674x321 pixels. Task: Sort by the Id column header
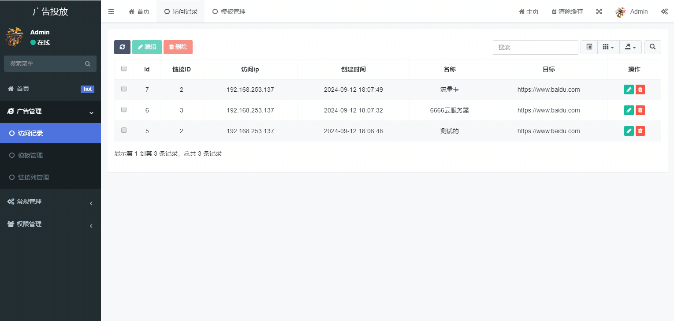pyautogui.click(x=147, y=69)
